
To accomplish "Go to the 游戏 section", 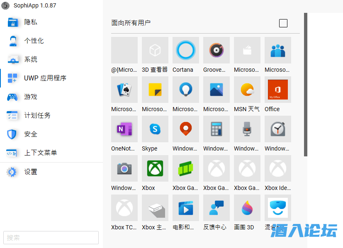I will click(x=30, y=97).
